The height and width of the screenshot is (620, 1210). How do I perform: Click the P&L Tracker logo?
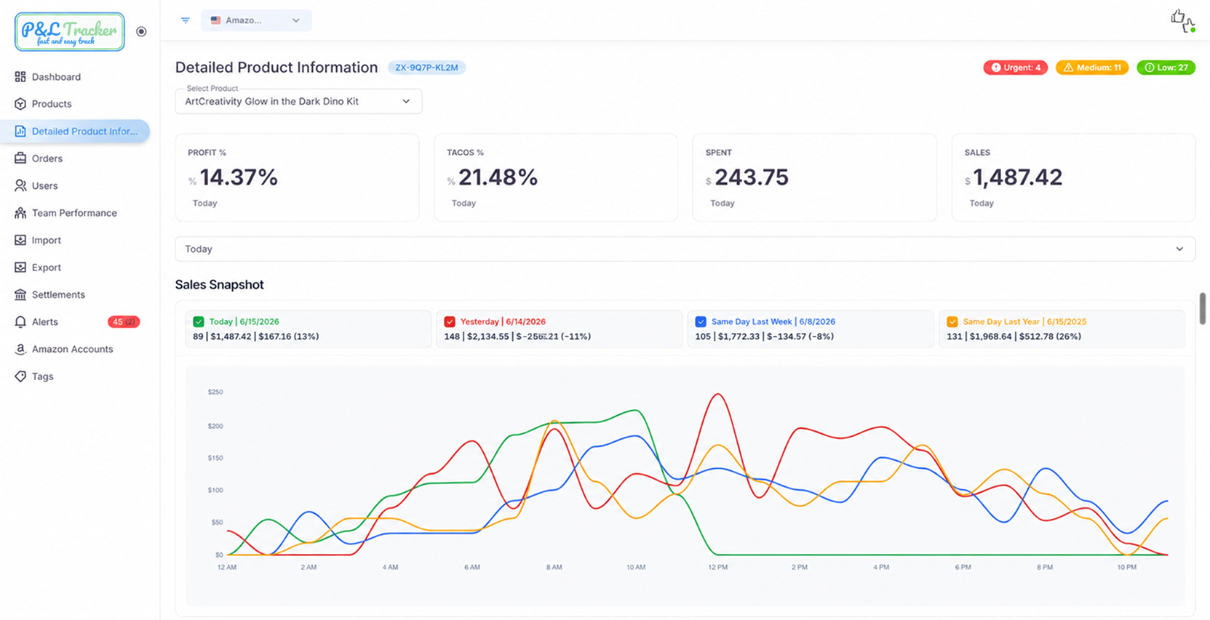click(70, 31)
